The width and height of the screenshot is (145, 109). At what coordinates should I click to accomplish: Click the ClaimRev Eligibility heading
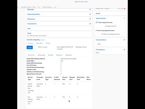pyautogui.click(x=33, y=40)
